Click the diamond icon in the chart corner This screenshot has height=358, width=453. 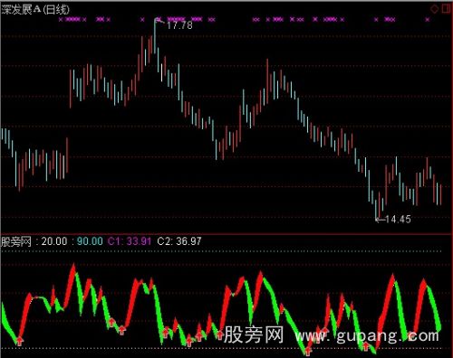point(435,9)
